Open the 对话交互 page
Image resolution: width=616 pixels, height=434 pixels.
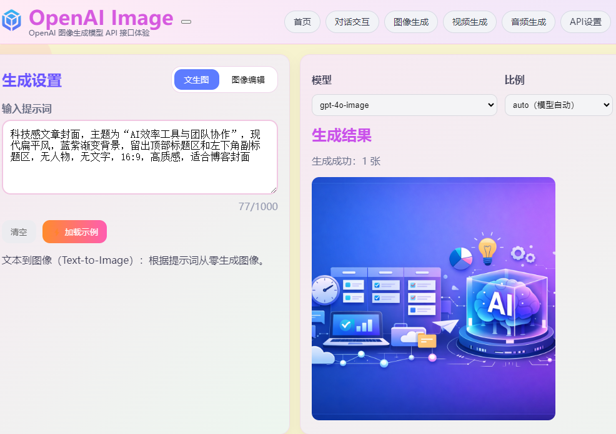coord(352,22)
